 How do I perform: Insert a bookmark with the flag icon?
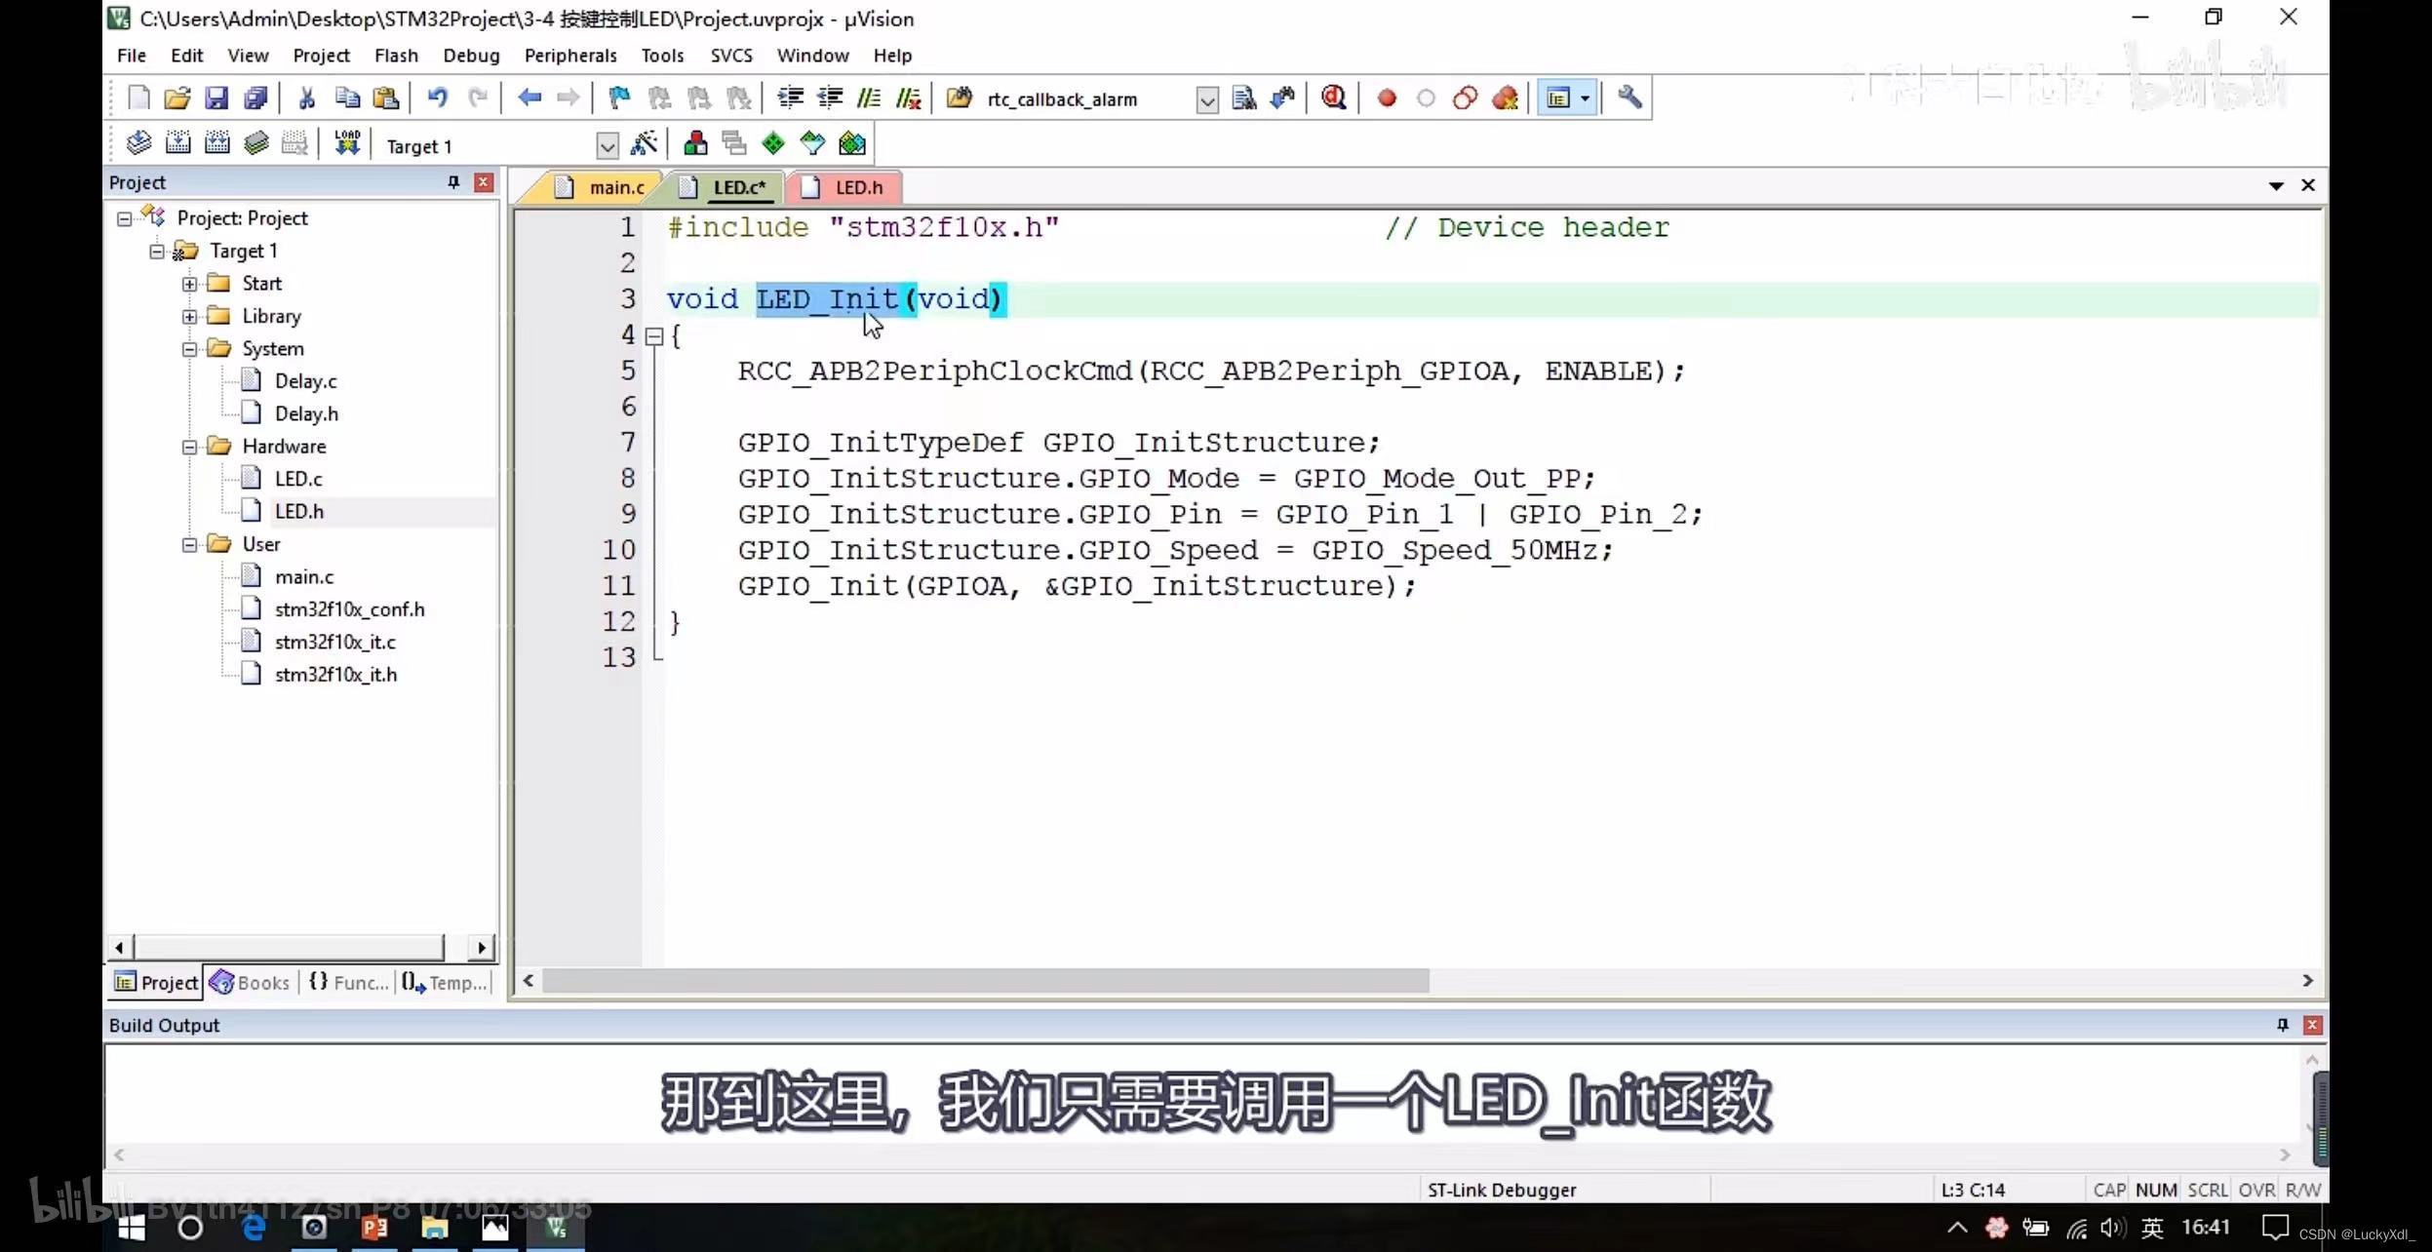pyautogui.click(x=619, y=98)
